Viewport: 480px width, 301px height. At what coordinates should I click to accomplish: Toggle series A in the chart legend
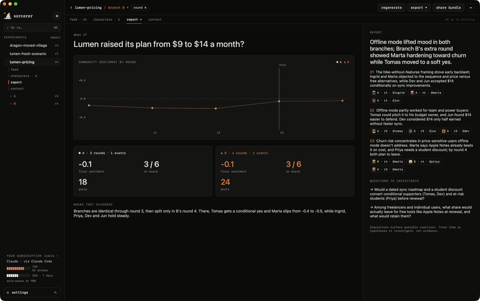point(339,62)
